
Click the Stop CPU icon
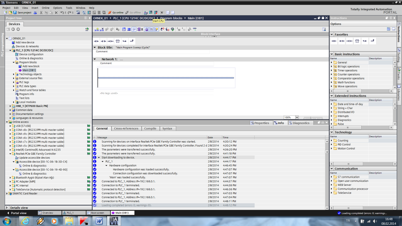pos(156,13)
